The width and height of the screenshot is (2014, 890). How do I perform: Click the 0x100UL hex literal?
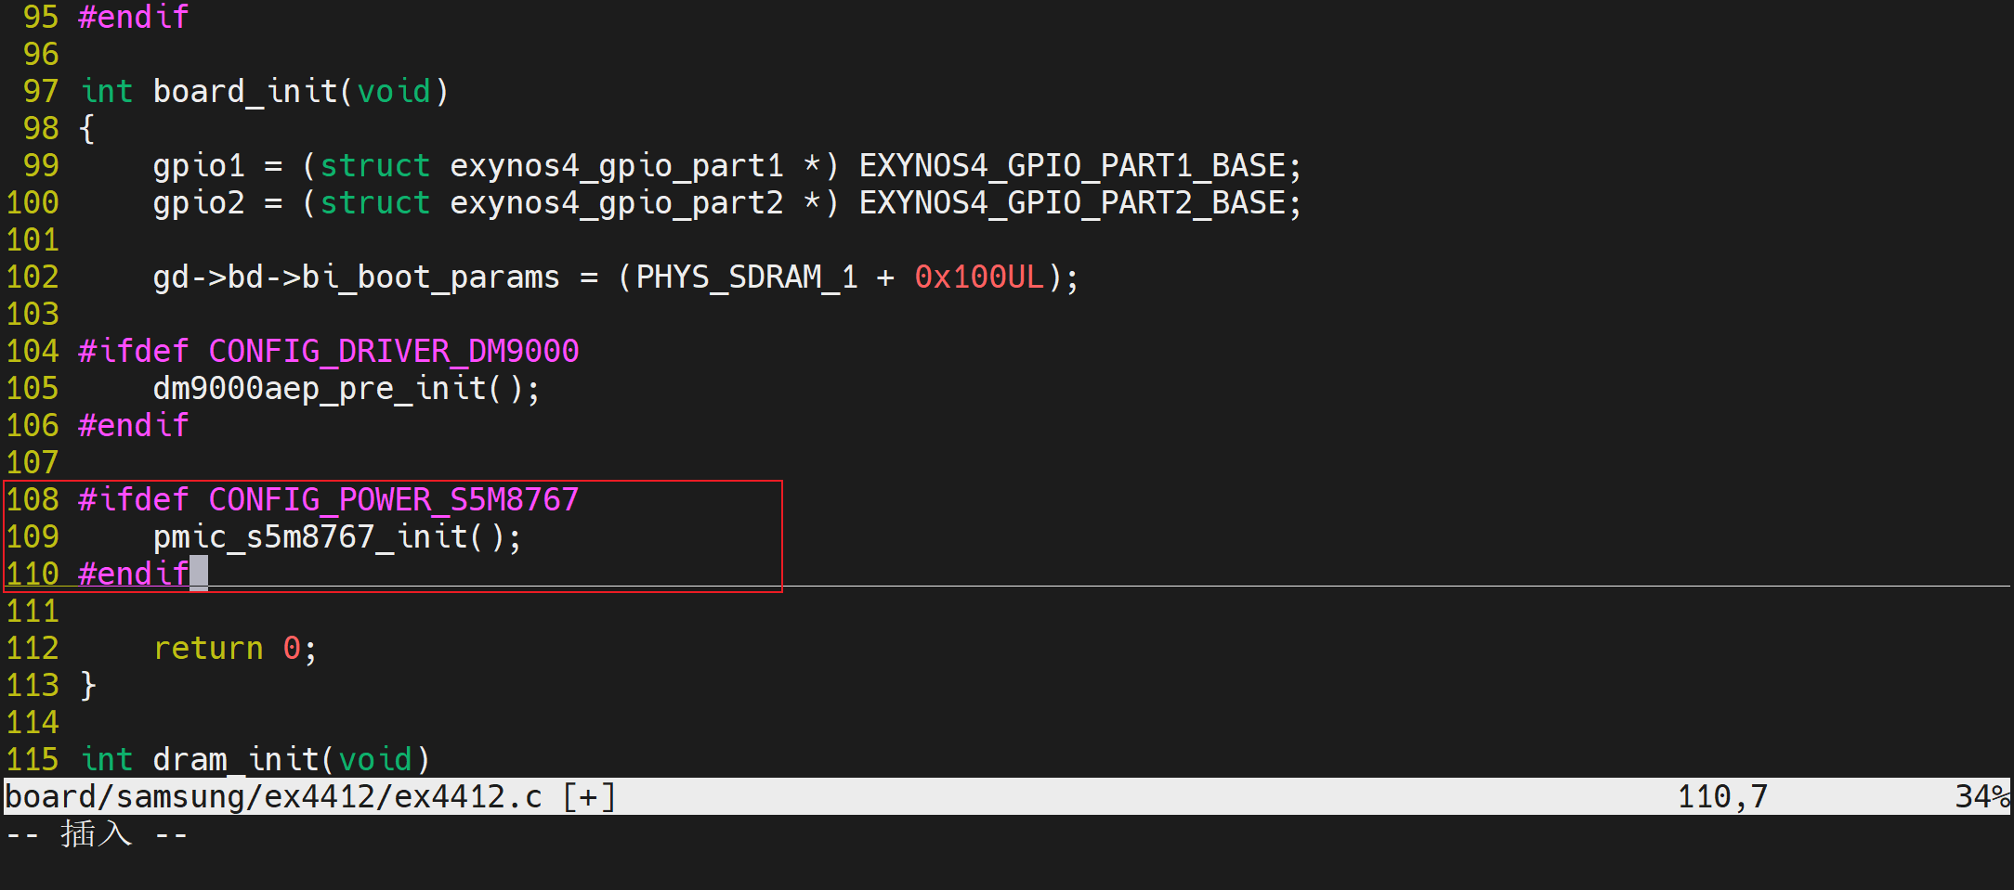(979, 277)
